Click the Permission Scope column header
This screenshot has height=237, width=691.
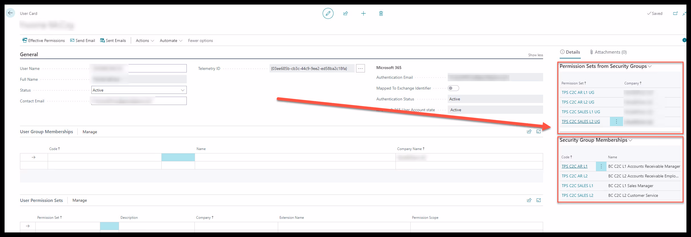tap(425, 218)
